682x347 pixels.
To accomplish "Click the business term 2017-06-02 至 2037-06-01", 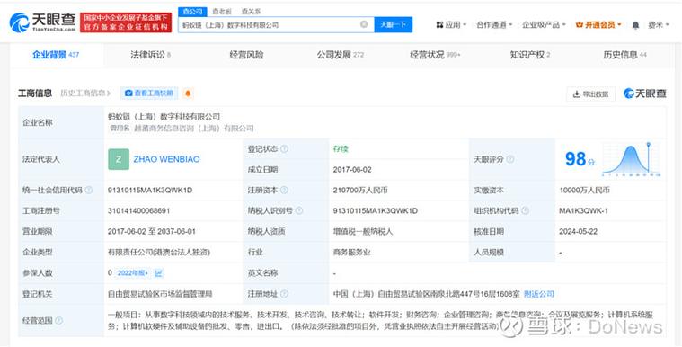I will point(152,232).
